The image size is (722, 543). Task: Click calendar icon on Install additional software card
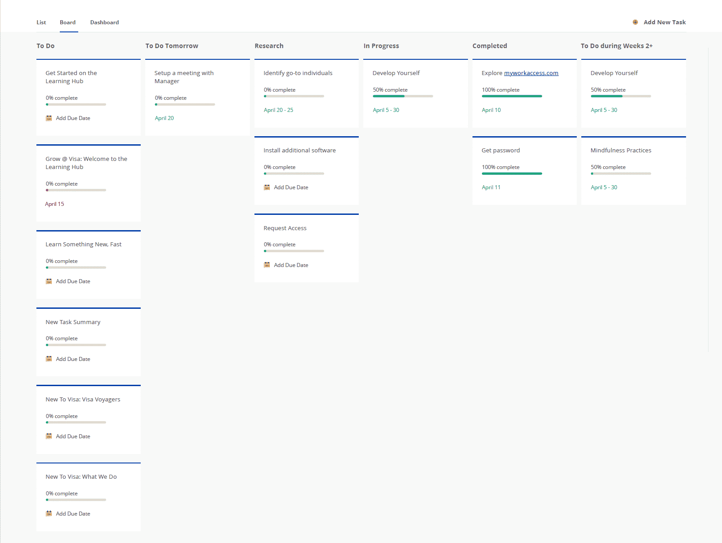(x=267, y=187)
